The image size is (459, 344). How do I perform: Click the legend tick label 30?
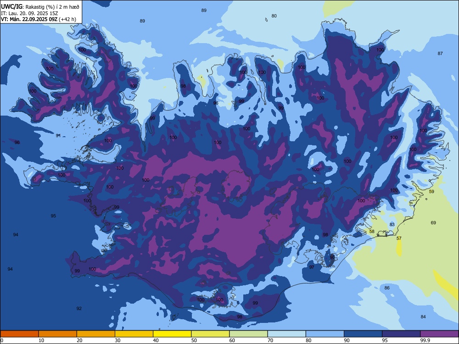click(x=118, y=340)
